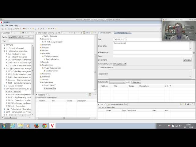Click the Title field containing CVE-2010-2772
Viewport: 196px width, 147px height.
138,40
